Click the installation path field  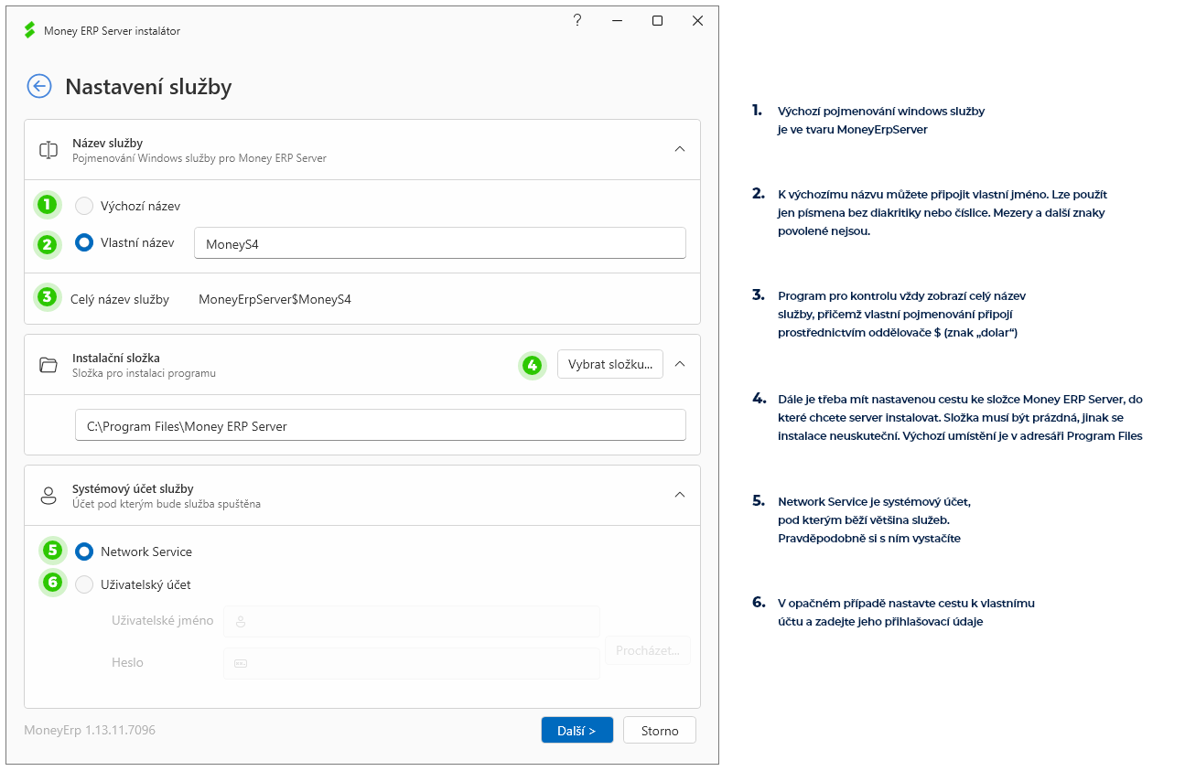coord(381,425)
